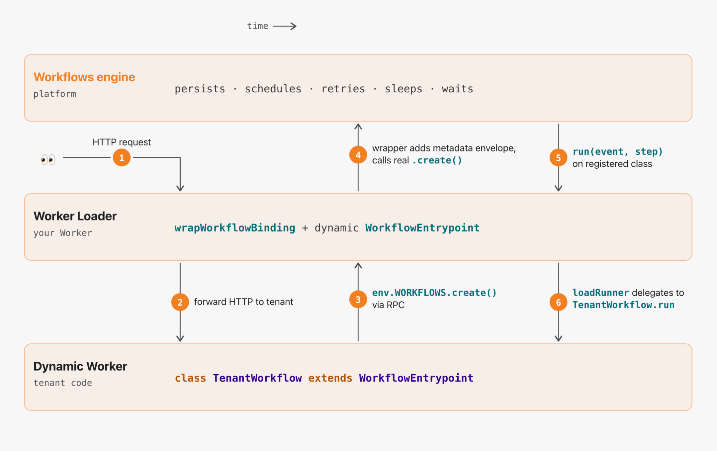Click the "run(event, step)" code label
Viewport: 717px width, 451px height.
point(618,151)
